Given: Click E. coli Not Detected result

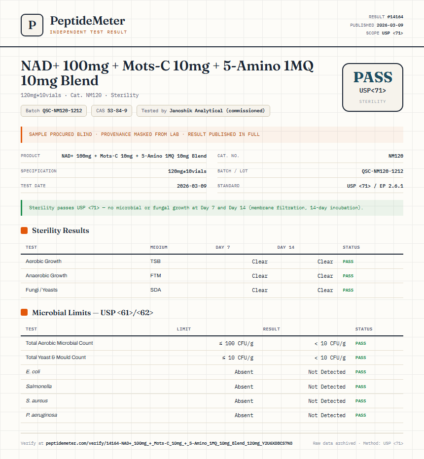Looking at the screenshot, I should (x=327, y=372).
